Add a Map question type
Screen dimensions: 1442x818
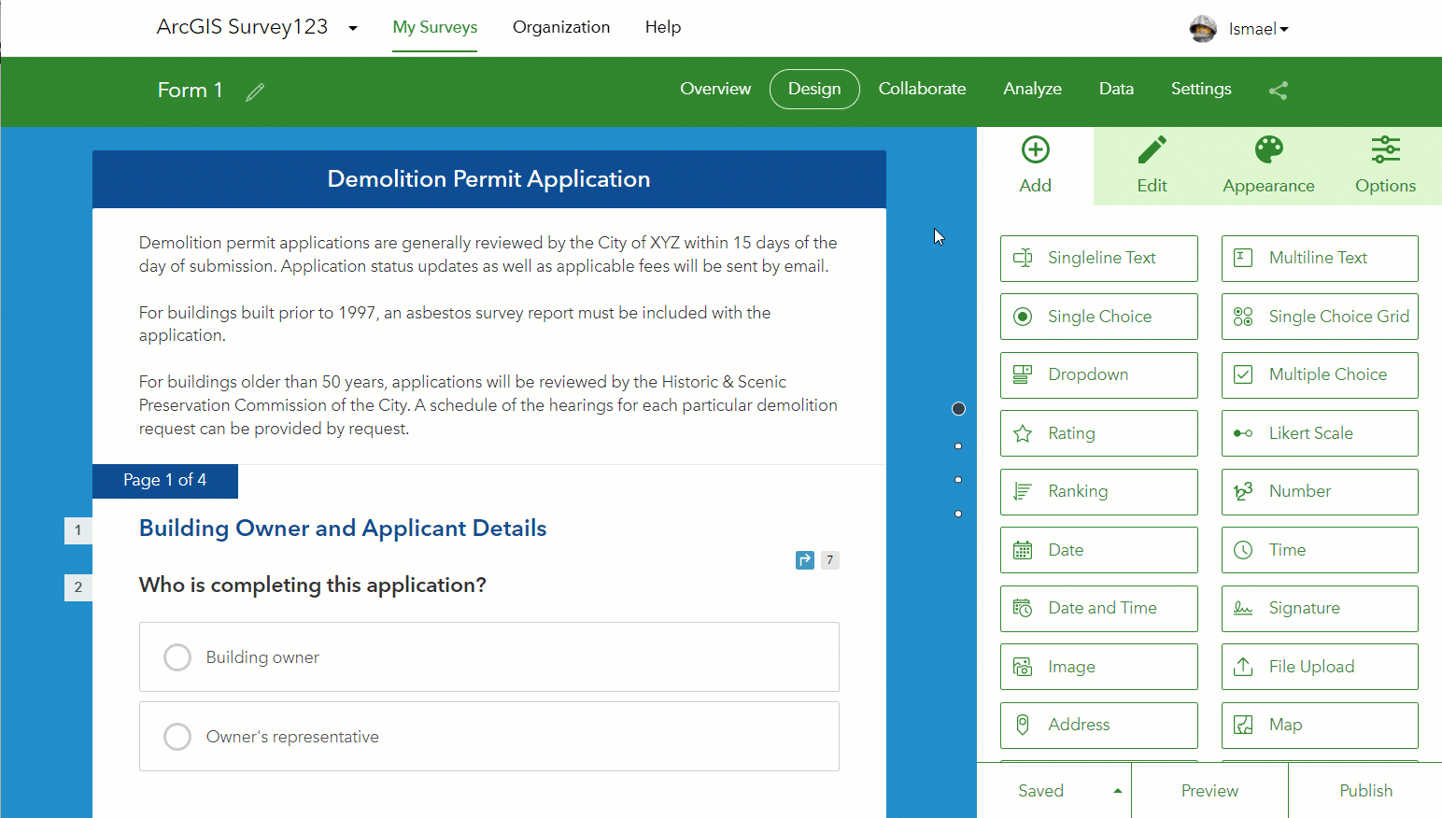coord(1319,725)
